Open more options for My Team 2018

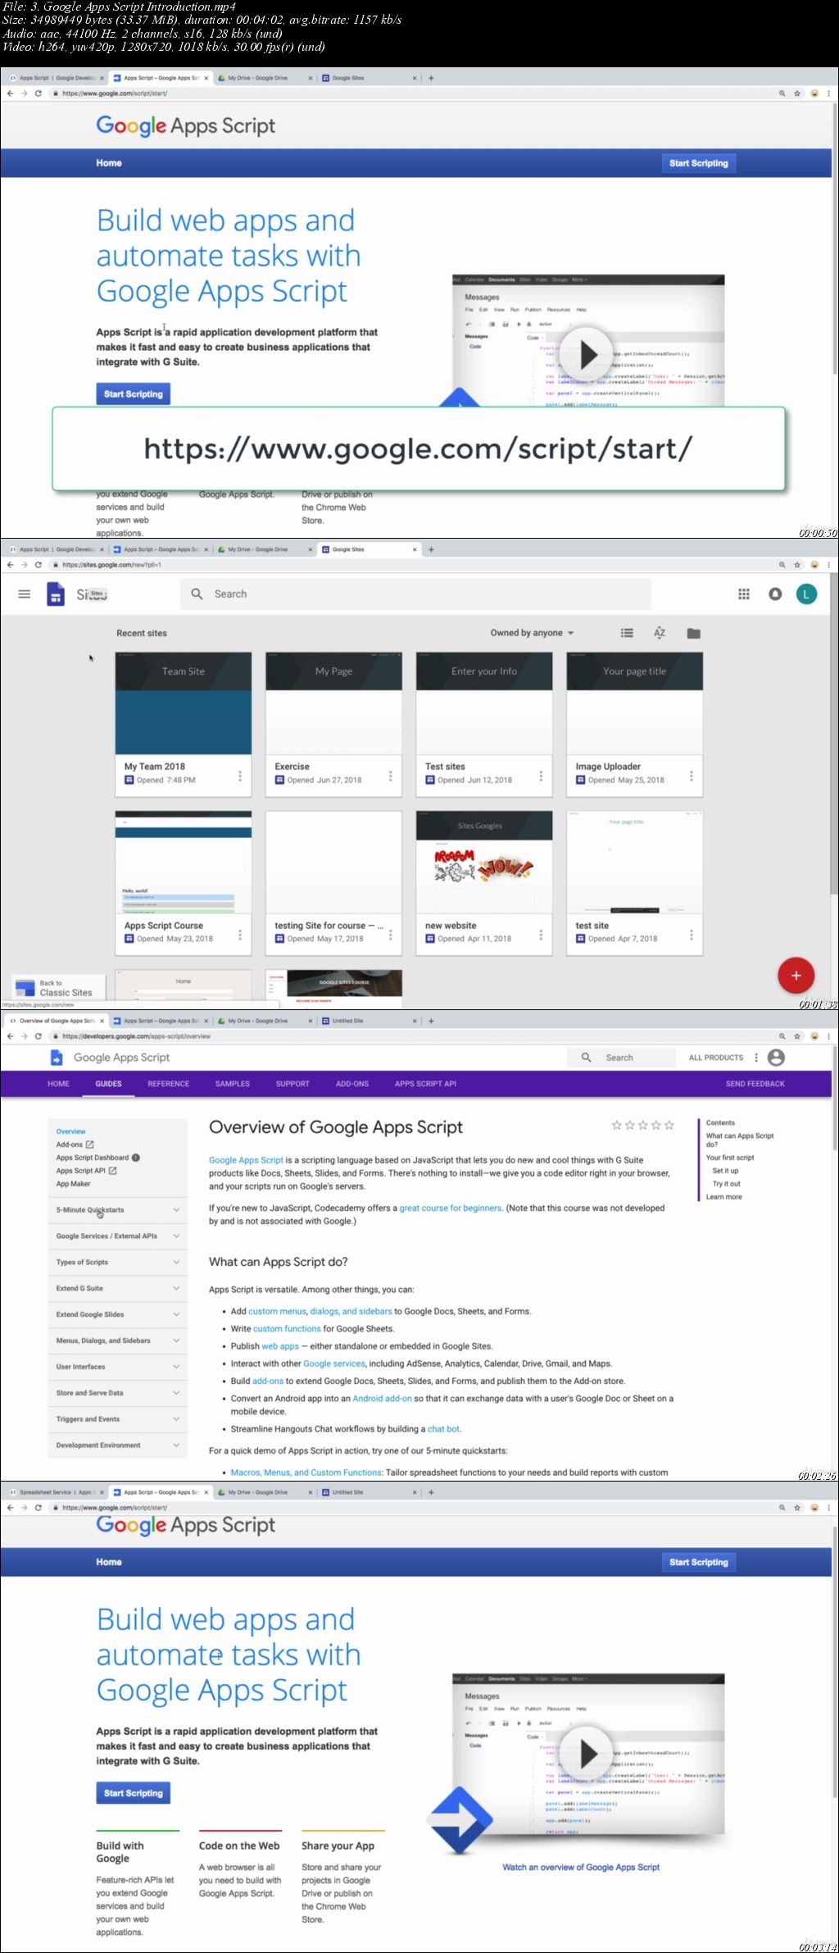click(240, 776)
